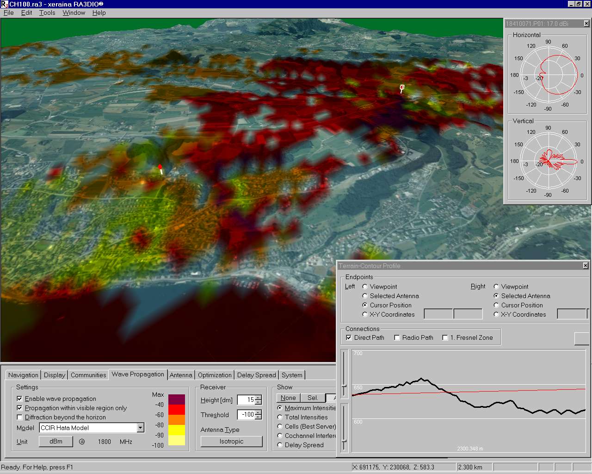Click the RA3DIO application icon in title bar

(4, 4)
